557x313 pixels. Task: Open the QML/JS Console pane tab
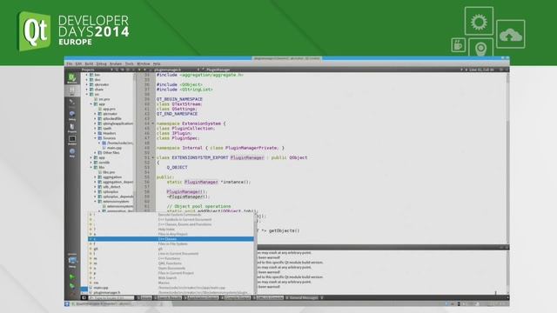coord(268,298)
